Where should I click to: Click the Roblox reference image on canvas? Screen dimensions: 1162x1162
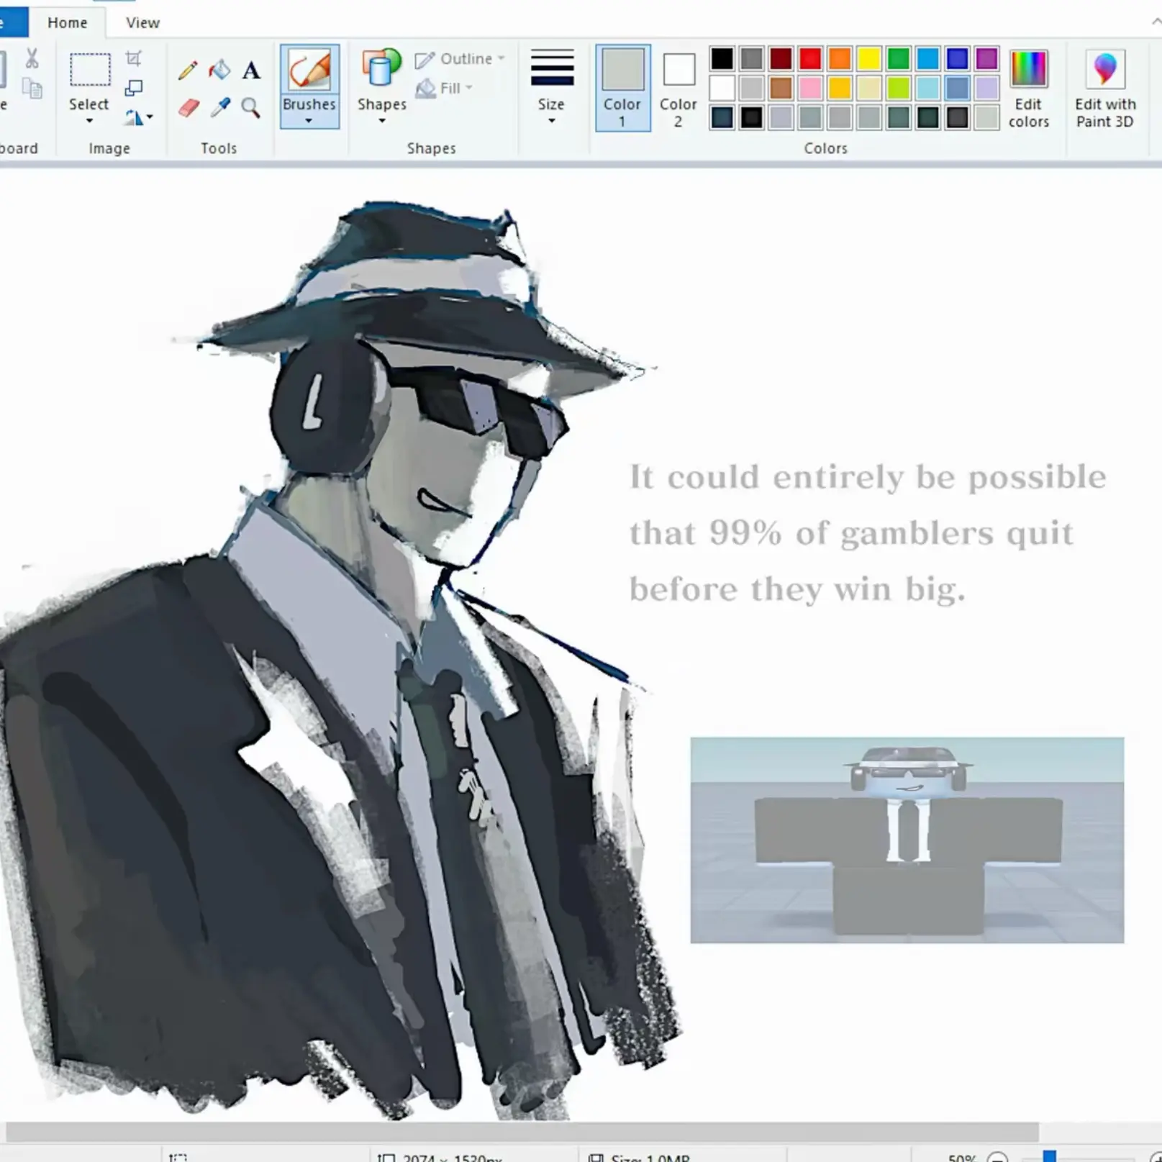point(907,840)
